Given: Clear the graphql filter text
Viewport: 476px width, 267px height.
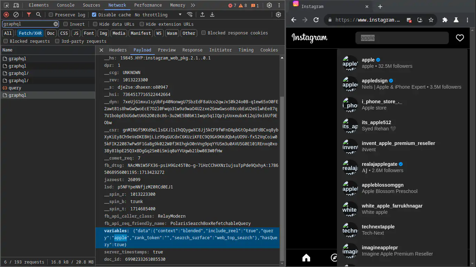Looking at the screenshot, I should [56, 24].
